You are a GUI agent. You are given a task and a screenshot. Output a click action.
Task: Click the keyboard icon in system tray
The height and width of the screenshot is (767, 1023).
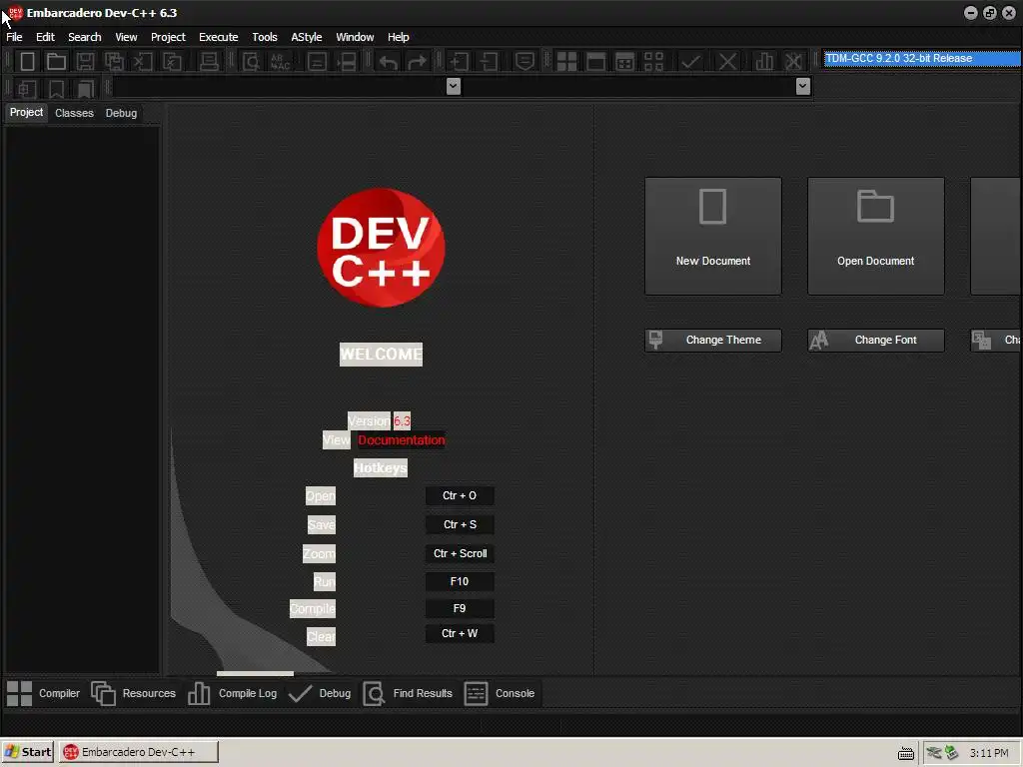tap(905, 753)
